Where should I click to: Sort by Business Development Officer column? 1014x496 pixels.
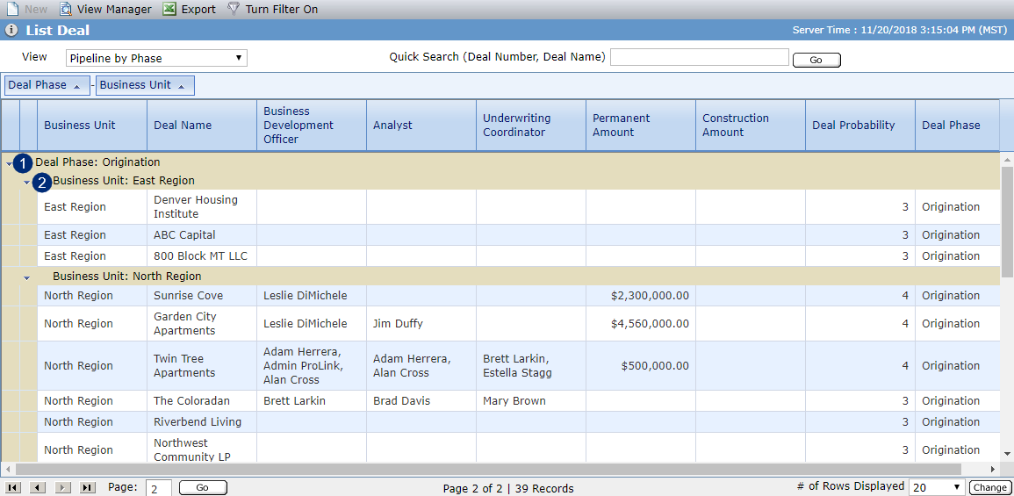(x=312, y=126)
